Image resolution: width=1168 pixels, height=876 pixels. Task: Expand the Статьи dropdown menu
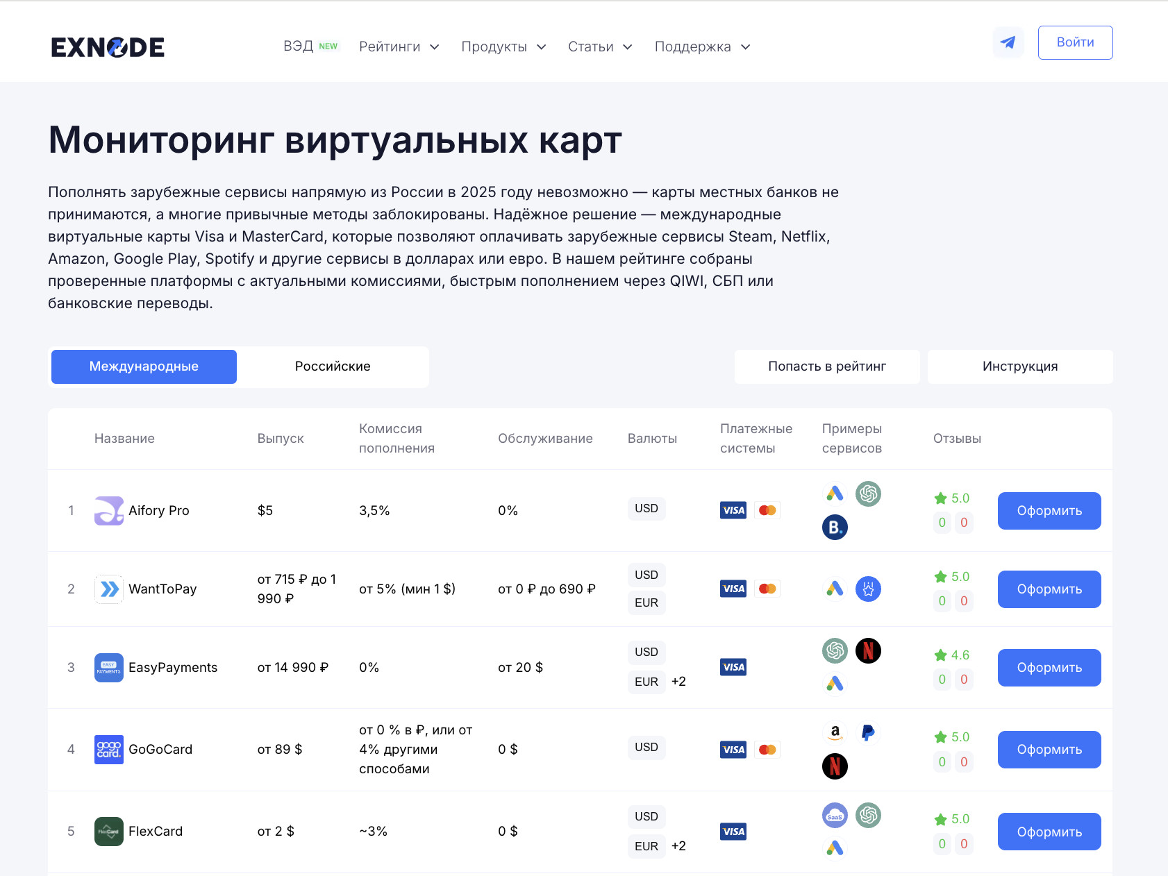600,47
